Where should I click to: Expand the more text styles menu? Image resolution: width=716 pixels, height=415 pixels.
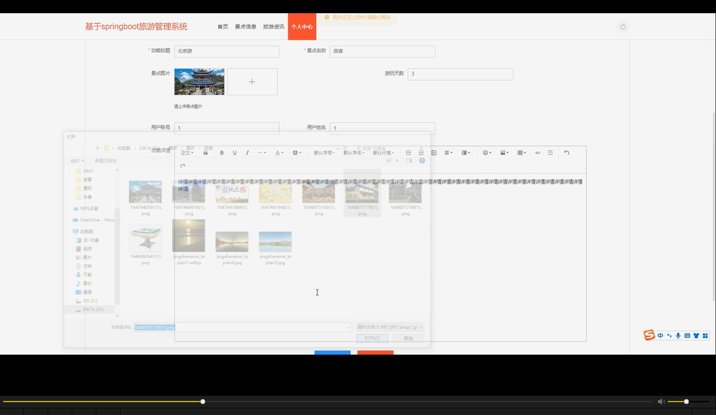[262, 153]
